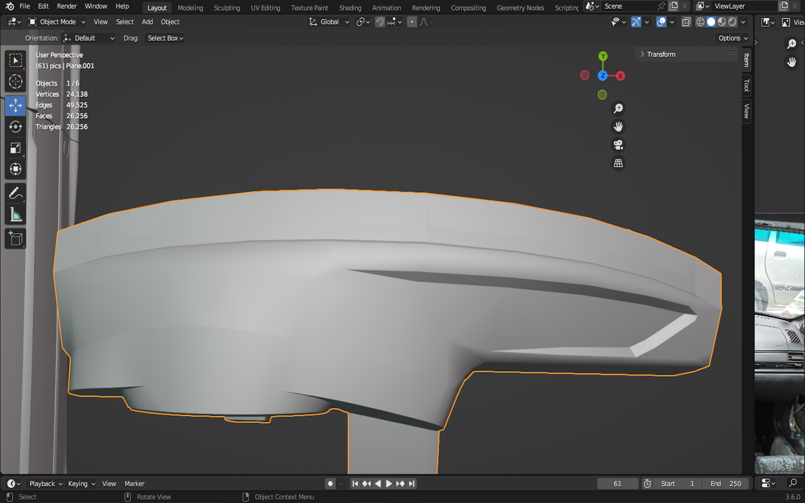Click the green Y axis on navigation gizmo

point(603,56)
